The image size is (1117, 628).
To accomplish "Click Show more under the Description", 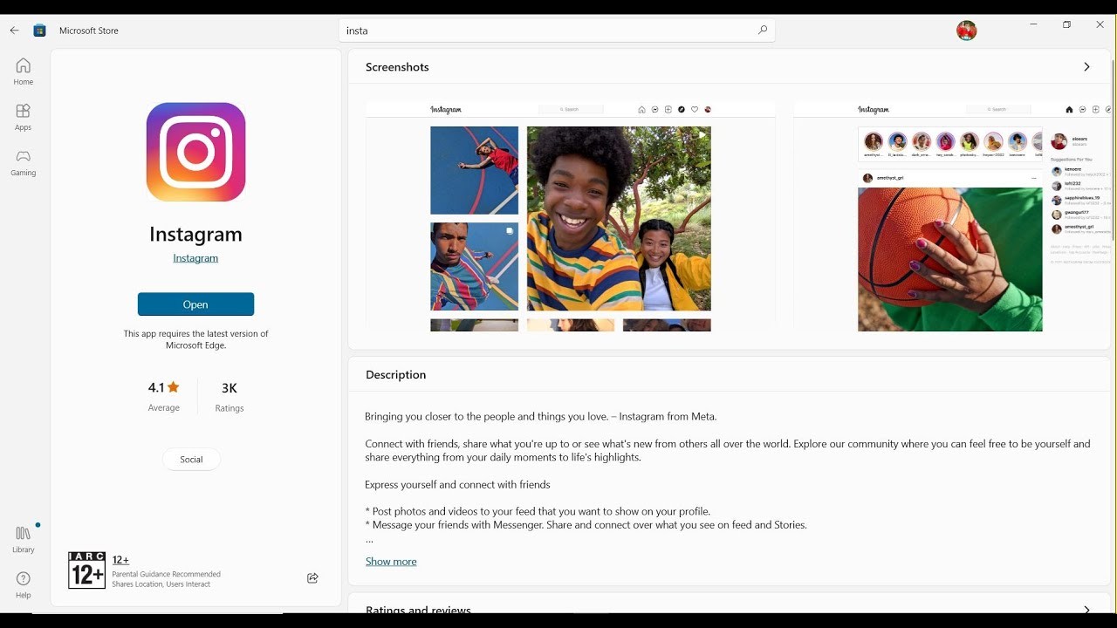I will coord(391,562).
